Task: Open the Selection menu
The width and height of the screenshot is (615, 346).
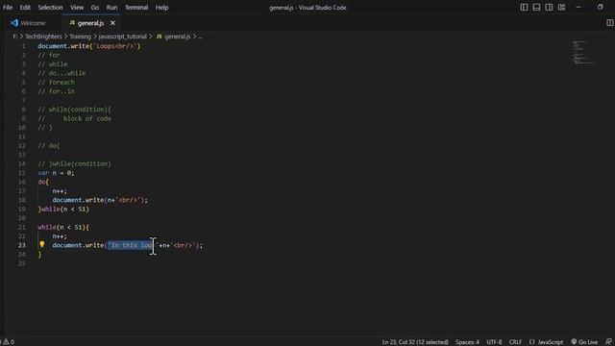Action: pyautogui.click(x=50, y=8)
